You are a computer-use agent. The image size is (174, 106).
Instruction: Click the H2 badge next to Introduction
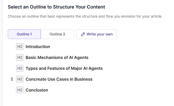click(20, 47)
